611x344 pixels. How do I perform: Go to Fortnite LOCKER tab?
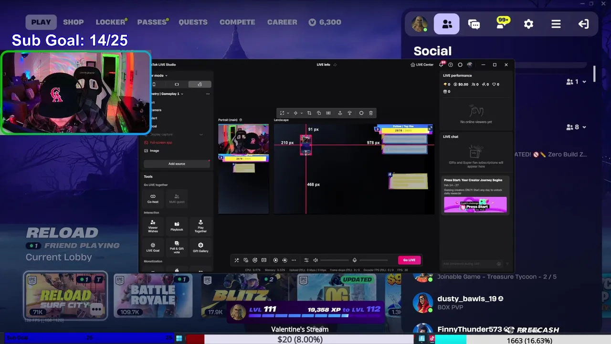click(x=110, y=22)
